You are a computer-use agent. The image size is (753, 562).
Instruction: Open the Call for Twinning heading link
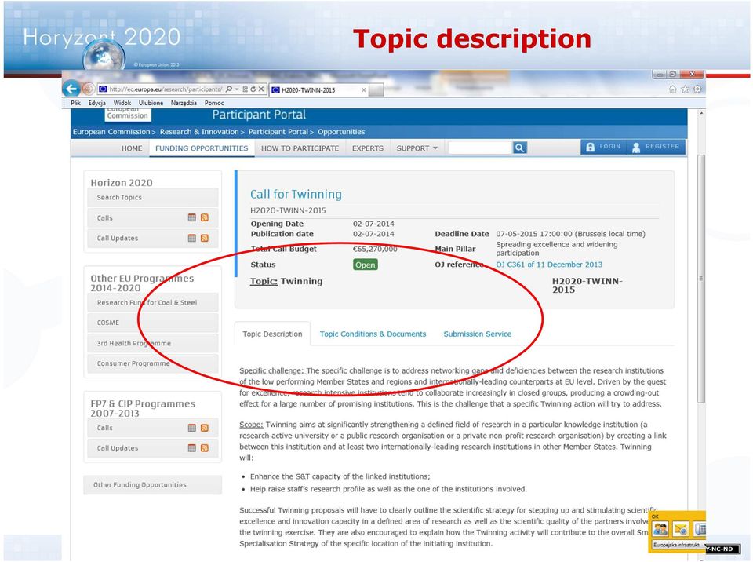click(296, 194)
